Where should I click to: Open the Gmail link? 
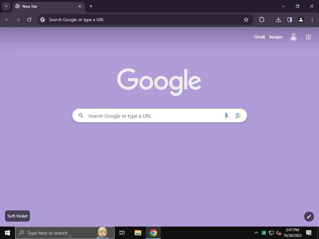click(x=259, y=37)
